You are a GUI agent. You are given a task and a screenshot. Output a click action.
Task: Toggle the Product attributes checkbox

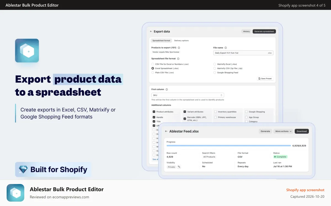[154, 112]
